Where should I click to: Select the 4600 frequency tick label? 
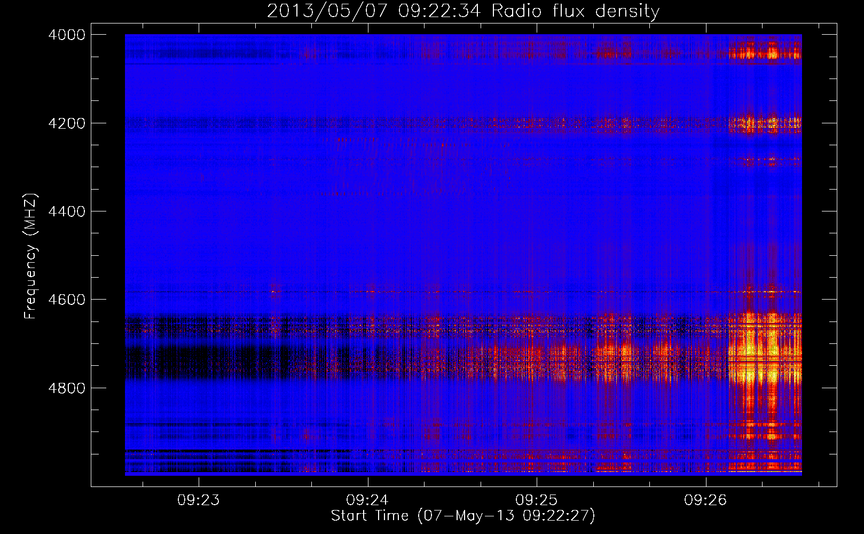coord(67,300)
